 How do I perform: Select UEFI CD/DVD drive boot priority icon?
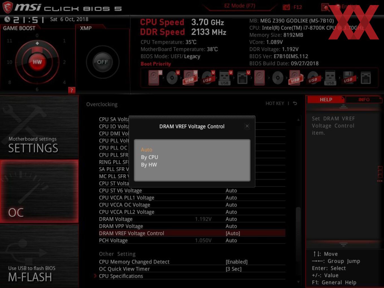point(173,77)
